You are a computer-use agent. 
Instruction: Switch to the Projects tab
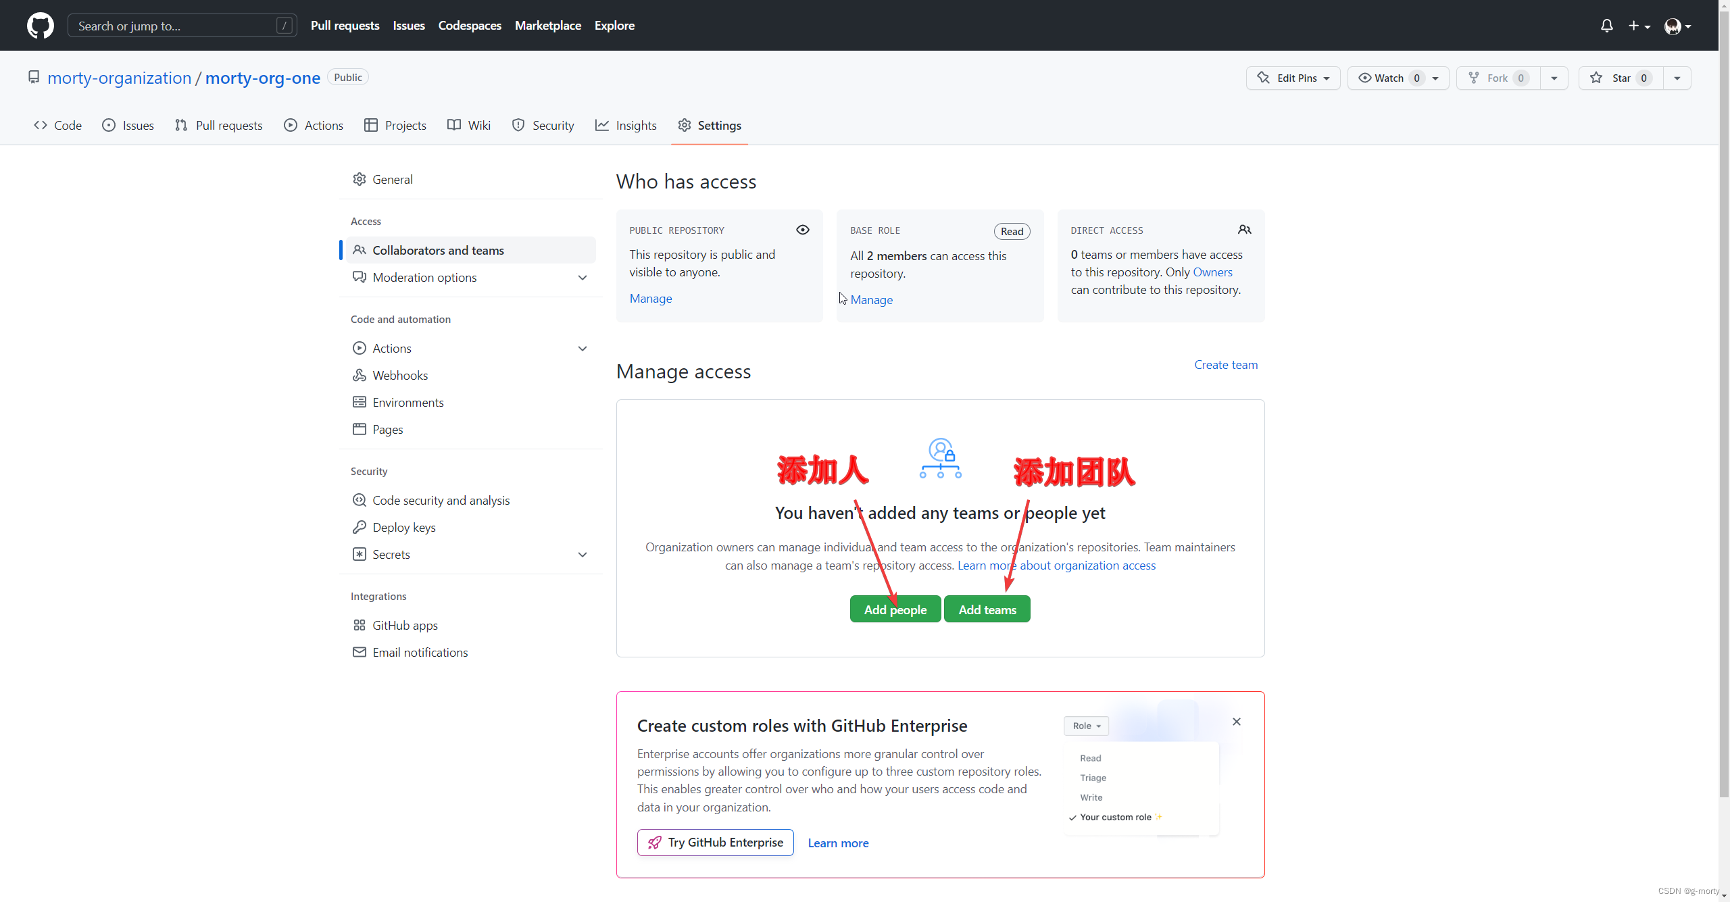395,125
